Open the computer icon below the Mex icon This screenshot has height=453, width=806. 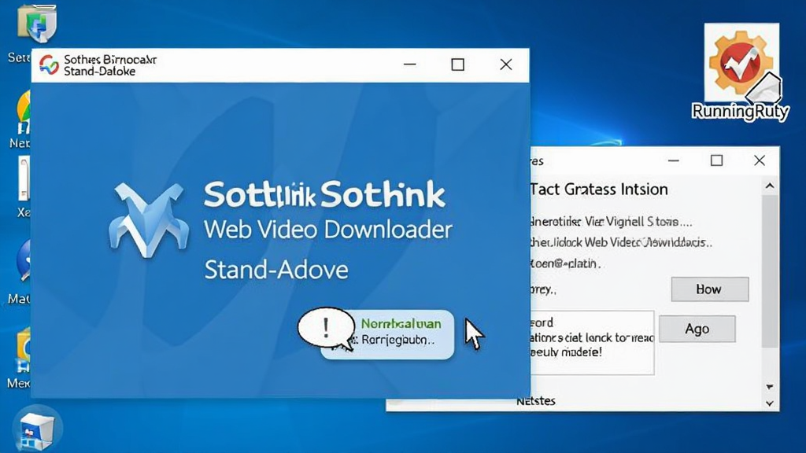pos(37,430)
